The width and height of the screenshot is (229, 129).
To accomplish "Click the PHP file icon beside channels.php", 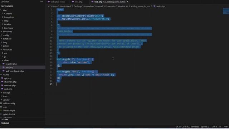I will pyautogui.click(x=2, y=82).
